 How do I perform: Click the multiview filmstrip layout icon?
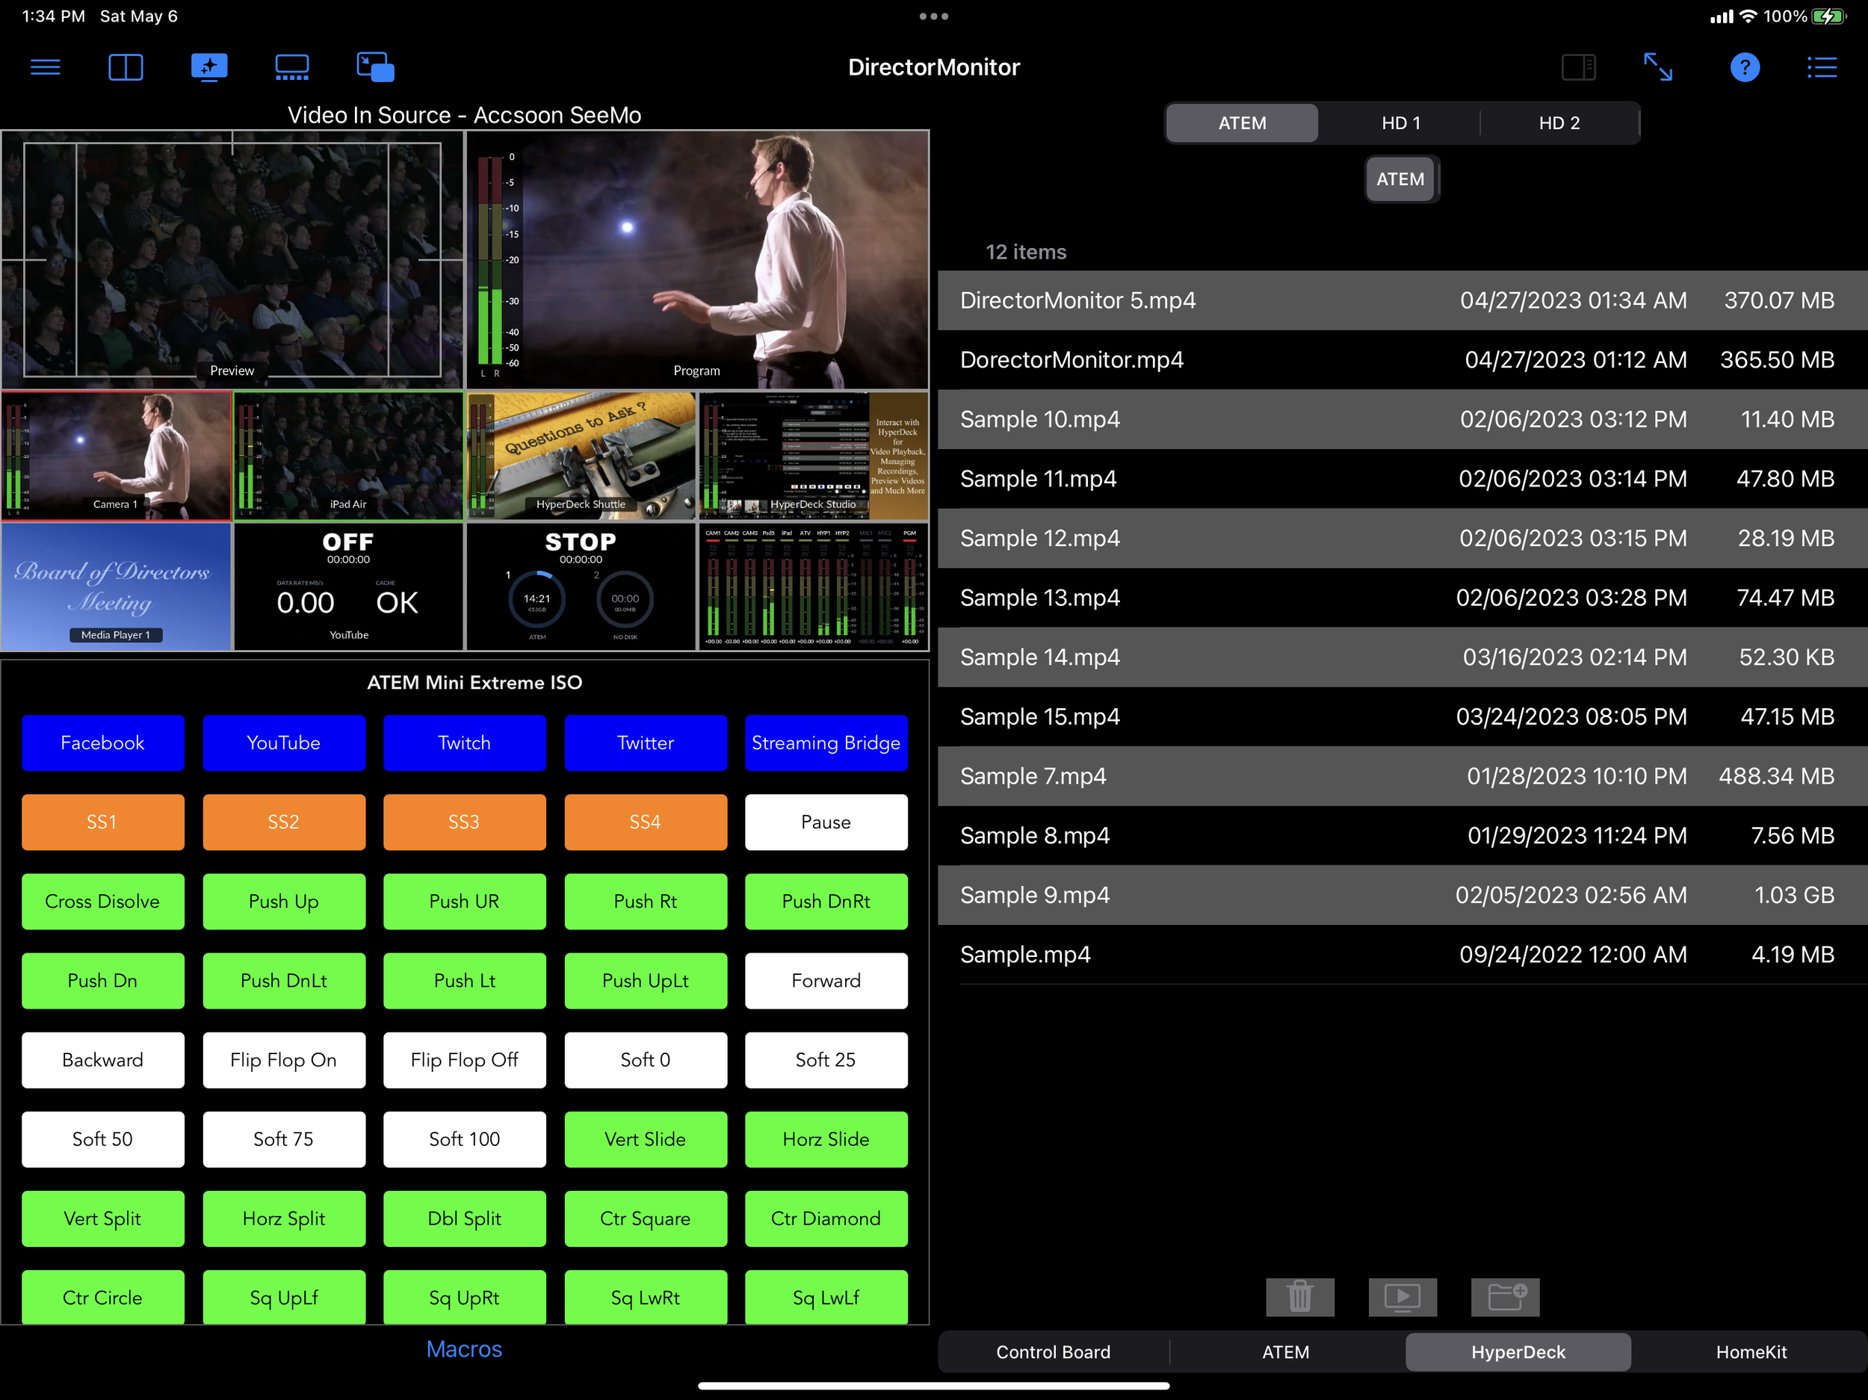coord(292,66)
